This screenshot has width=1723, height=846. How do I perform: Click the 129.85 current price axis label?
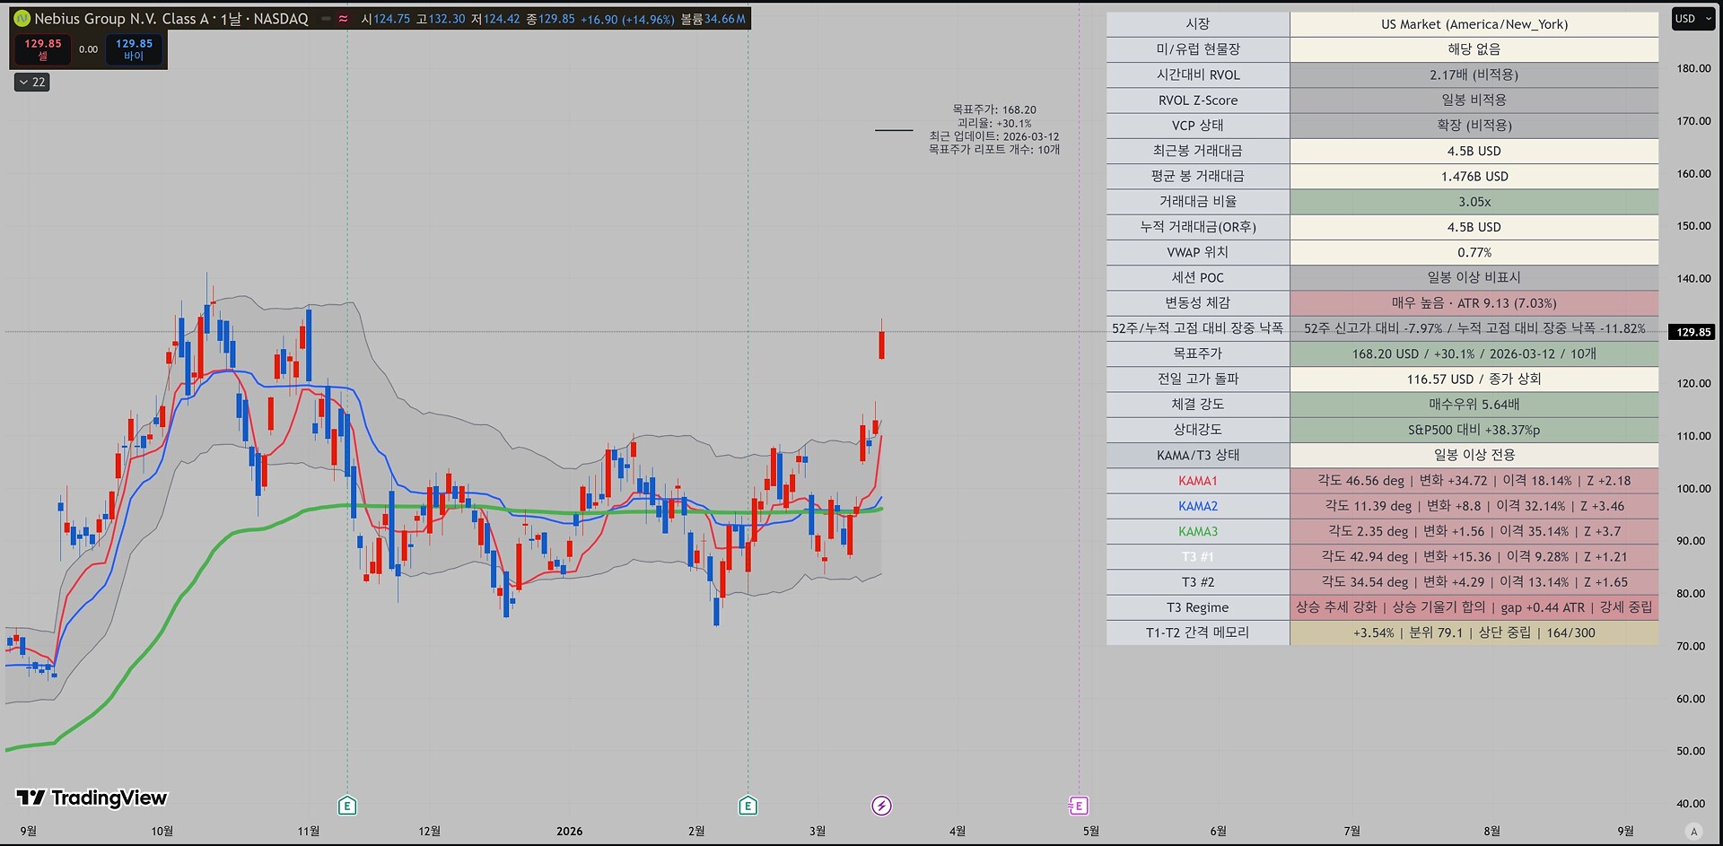pyautogui.click(x=1692, y=332)
